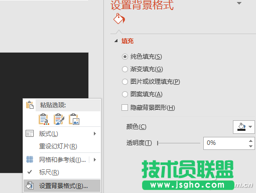Viewport: 256px width, 193px height.
Task: Decrease transparency with the down spinner arrow
Action: click(250, 146)
